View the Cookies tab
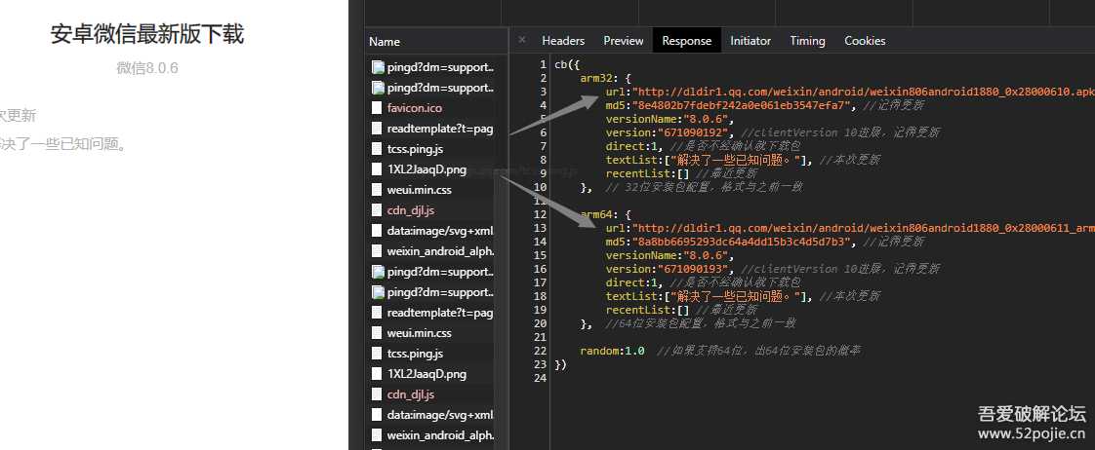Viewport: 1095px width, 450px height. pyautogui.click(x=865, y=41)
